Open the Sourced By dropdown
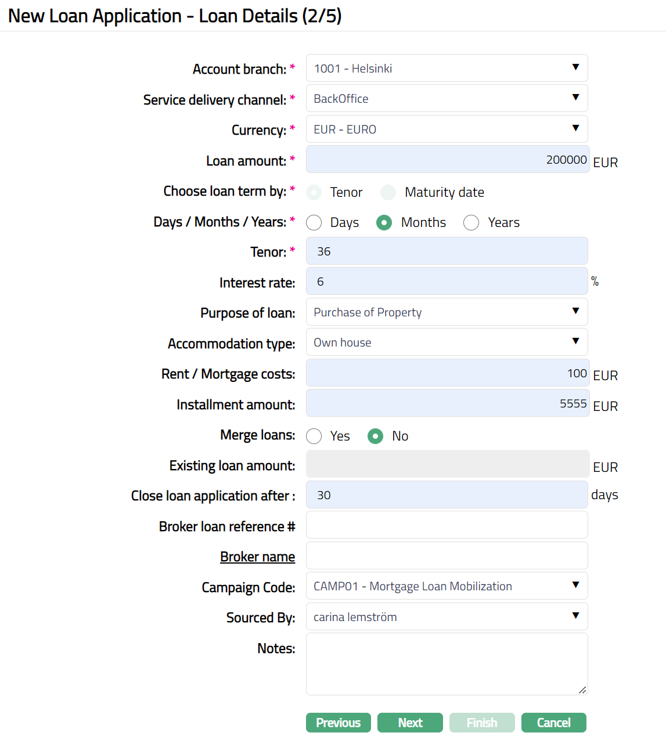 pos(446,617)
